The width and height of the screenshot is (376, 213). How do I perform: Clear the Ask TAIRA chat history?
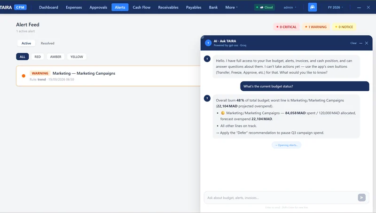pos(353,43)
